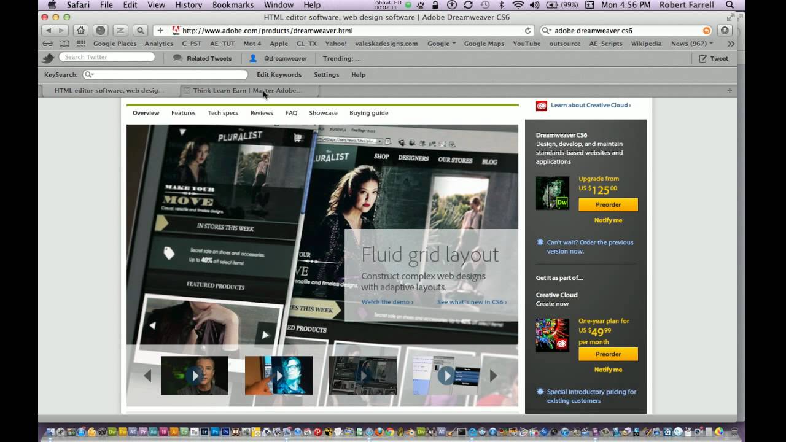Click Notify me under the $125 upgrade

(x=608, y=220)
